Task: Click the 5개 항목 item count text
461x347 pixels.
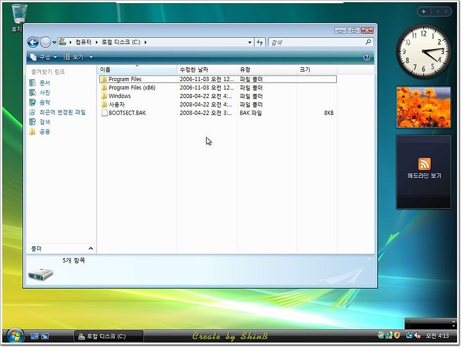Action: pos(74,261)
